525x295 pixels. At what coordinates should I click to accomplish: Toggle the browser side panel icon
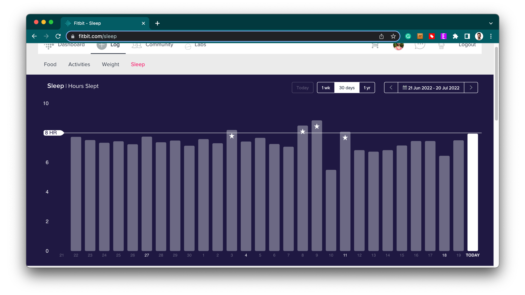(x=467, y=36)
